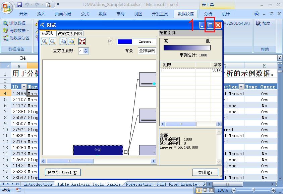Image resolution: width=283 pixels, height=194 pixels.
Task: Switch to 依赖关系网络 tab
Action: 70,33
